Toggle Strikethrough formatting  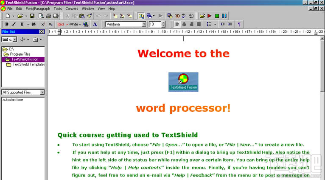pyautogui.click(x=34, y=24)
